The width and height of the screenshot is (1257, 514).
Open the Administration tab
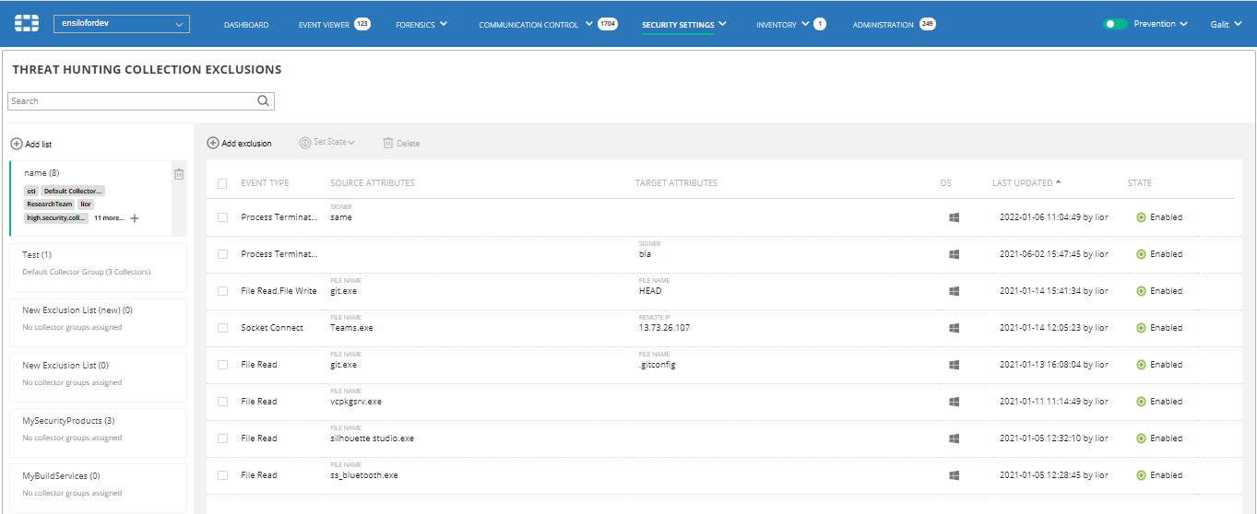[x=883, y=25]
